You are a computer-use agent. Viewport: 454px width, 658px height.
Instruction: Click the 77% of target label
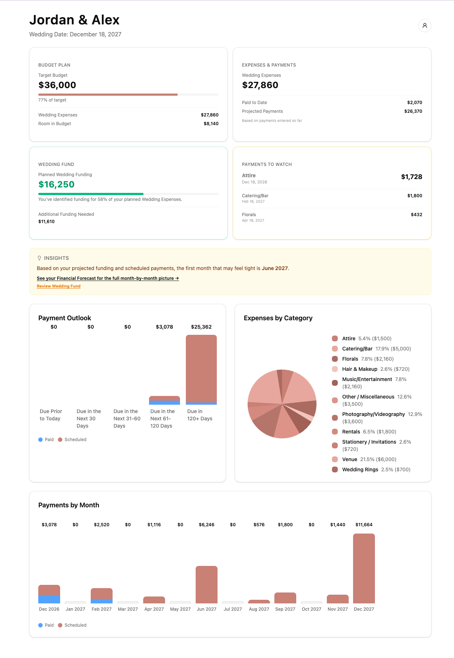pos(52,100)
